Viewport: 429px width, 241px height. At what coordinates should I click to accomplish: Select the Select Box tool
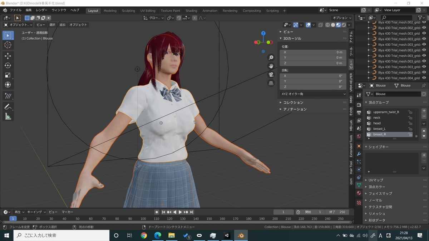click(x=8, y=35)
